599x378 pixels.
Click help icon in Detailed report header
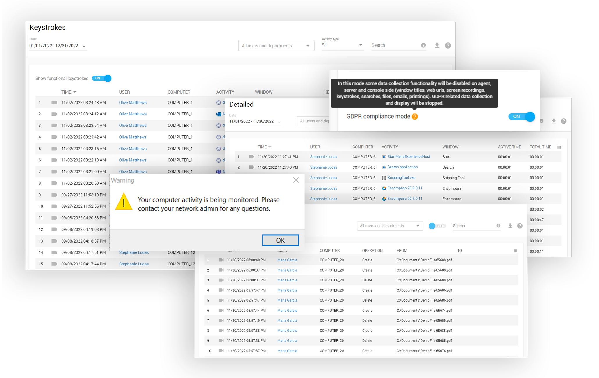click(x=564, y=121)
